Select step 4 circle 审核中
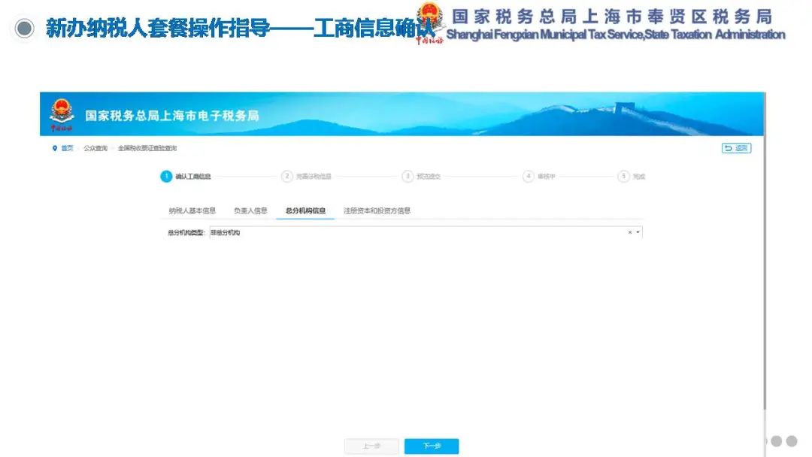 [x=529, y=177]
